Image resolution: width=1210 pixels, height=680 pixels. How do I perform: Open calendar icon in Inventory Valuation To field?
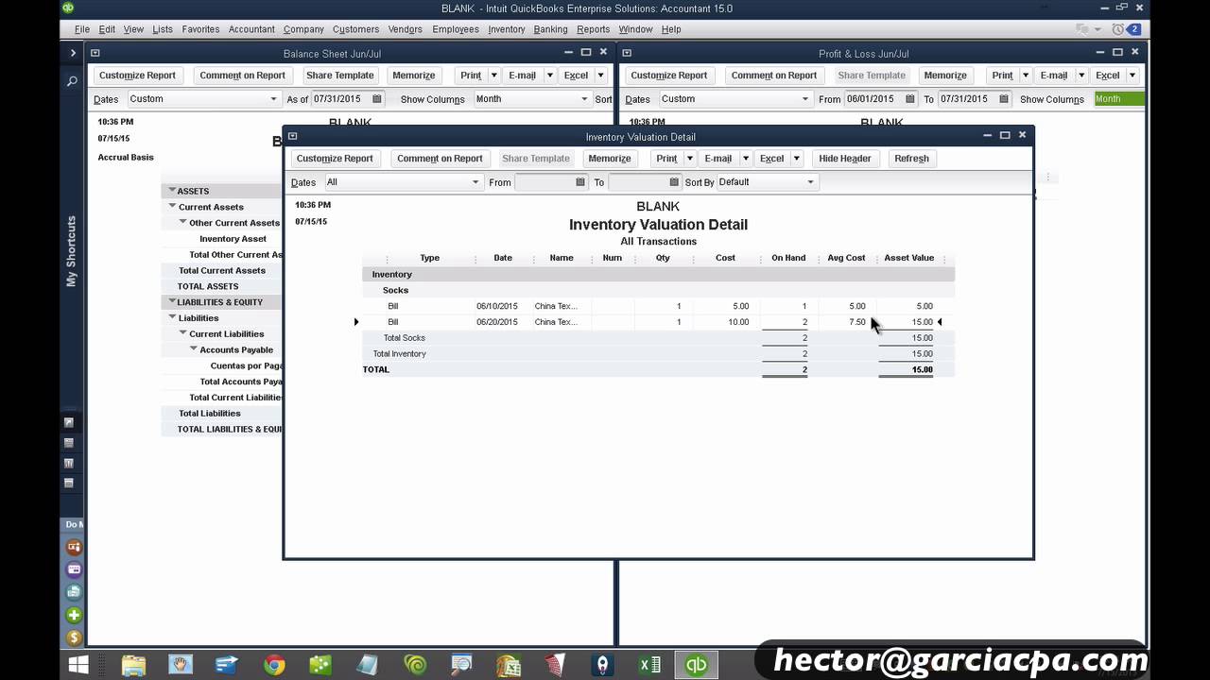pyautogui.click(x=674, y=182)
